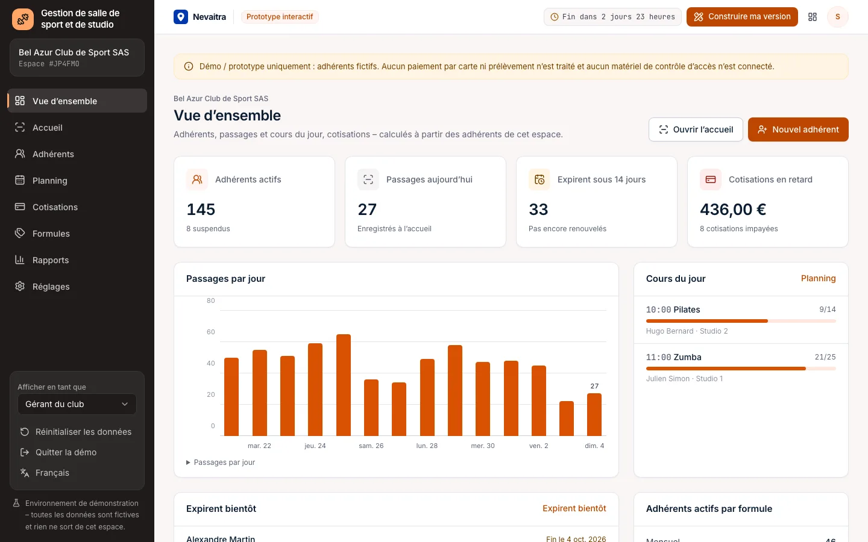Click the Zumba class capacity progress bar
This screenshot has width=868, height=542.
pyautogui.click(x=741, y=369)
